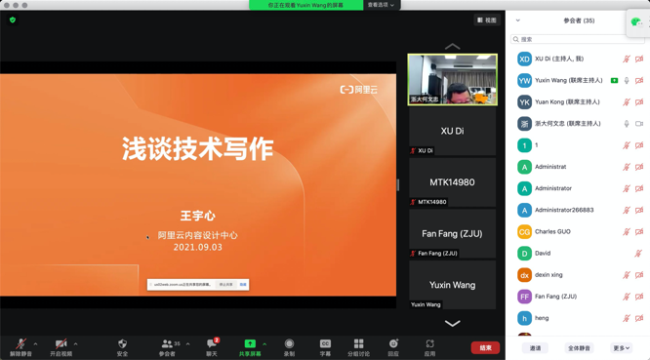Click Yuxin Wang green sharing indicator icon
This screenshot has width=650, height=360.
(x=614, y=80)
